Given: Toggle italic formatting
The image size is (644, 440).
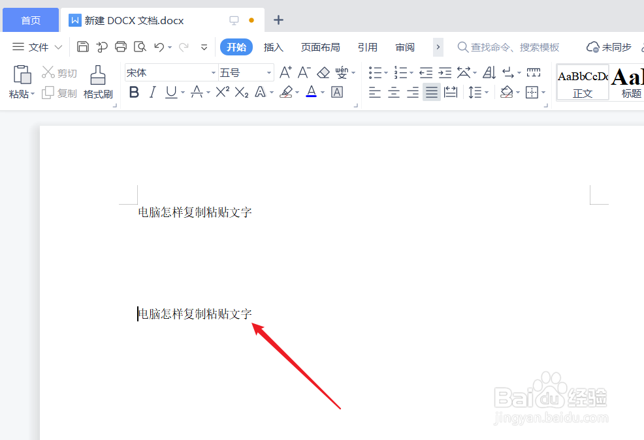Looking at the screenshot, I should 152,93.
